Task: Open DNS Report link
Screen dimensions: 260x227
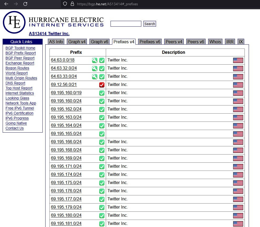Action: click(16, 83)
